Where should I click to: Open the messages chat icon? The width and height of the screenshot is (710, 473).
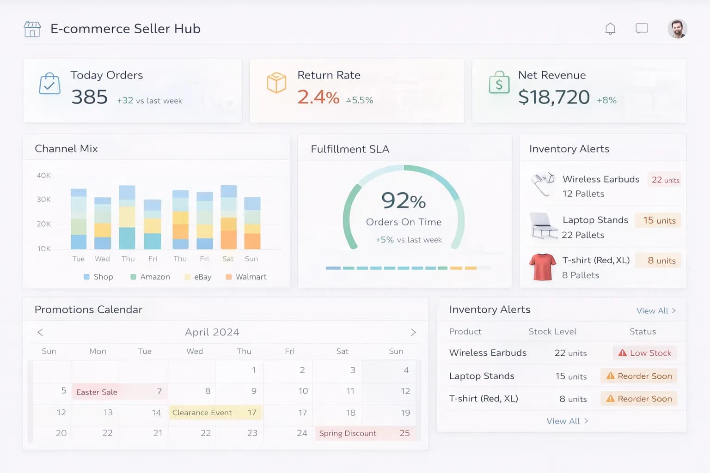(642, 29)
